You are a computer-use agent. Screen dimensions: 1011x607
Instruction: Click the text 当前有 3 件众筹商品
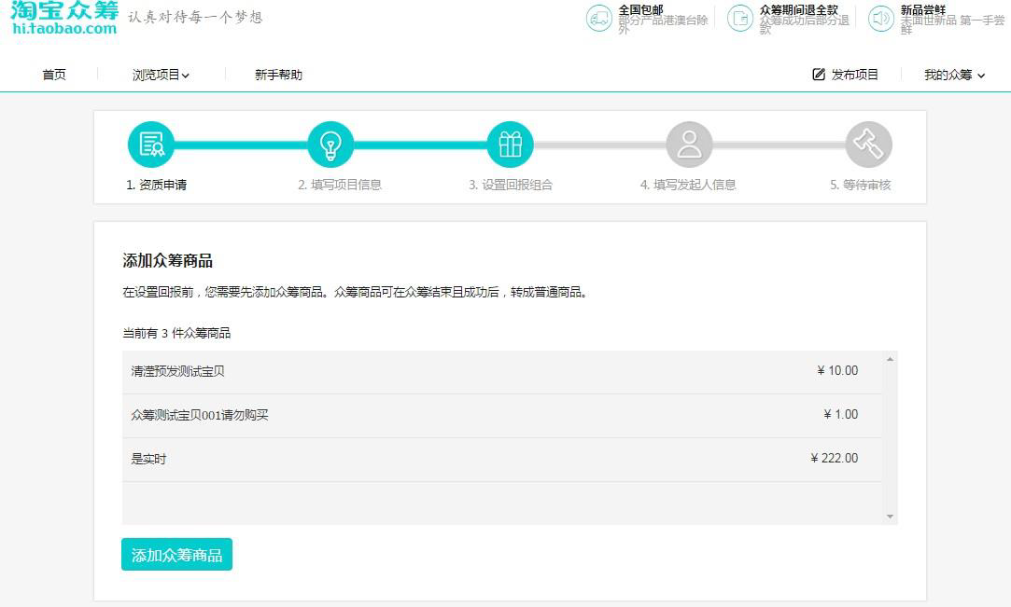pos(176,334)
